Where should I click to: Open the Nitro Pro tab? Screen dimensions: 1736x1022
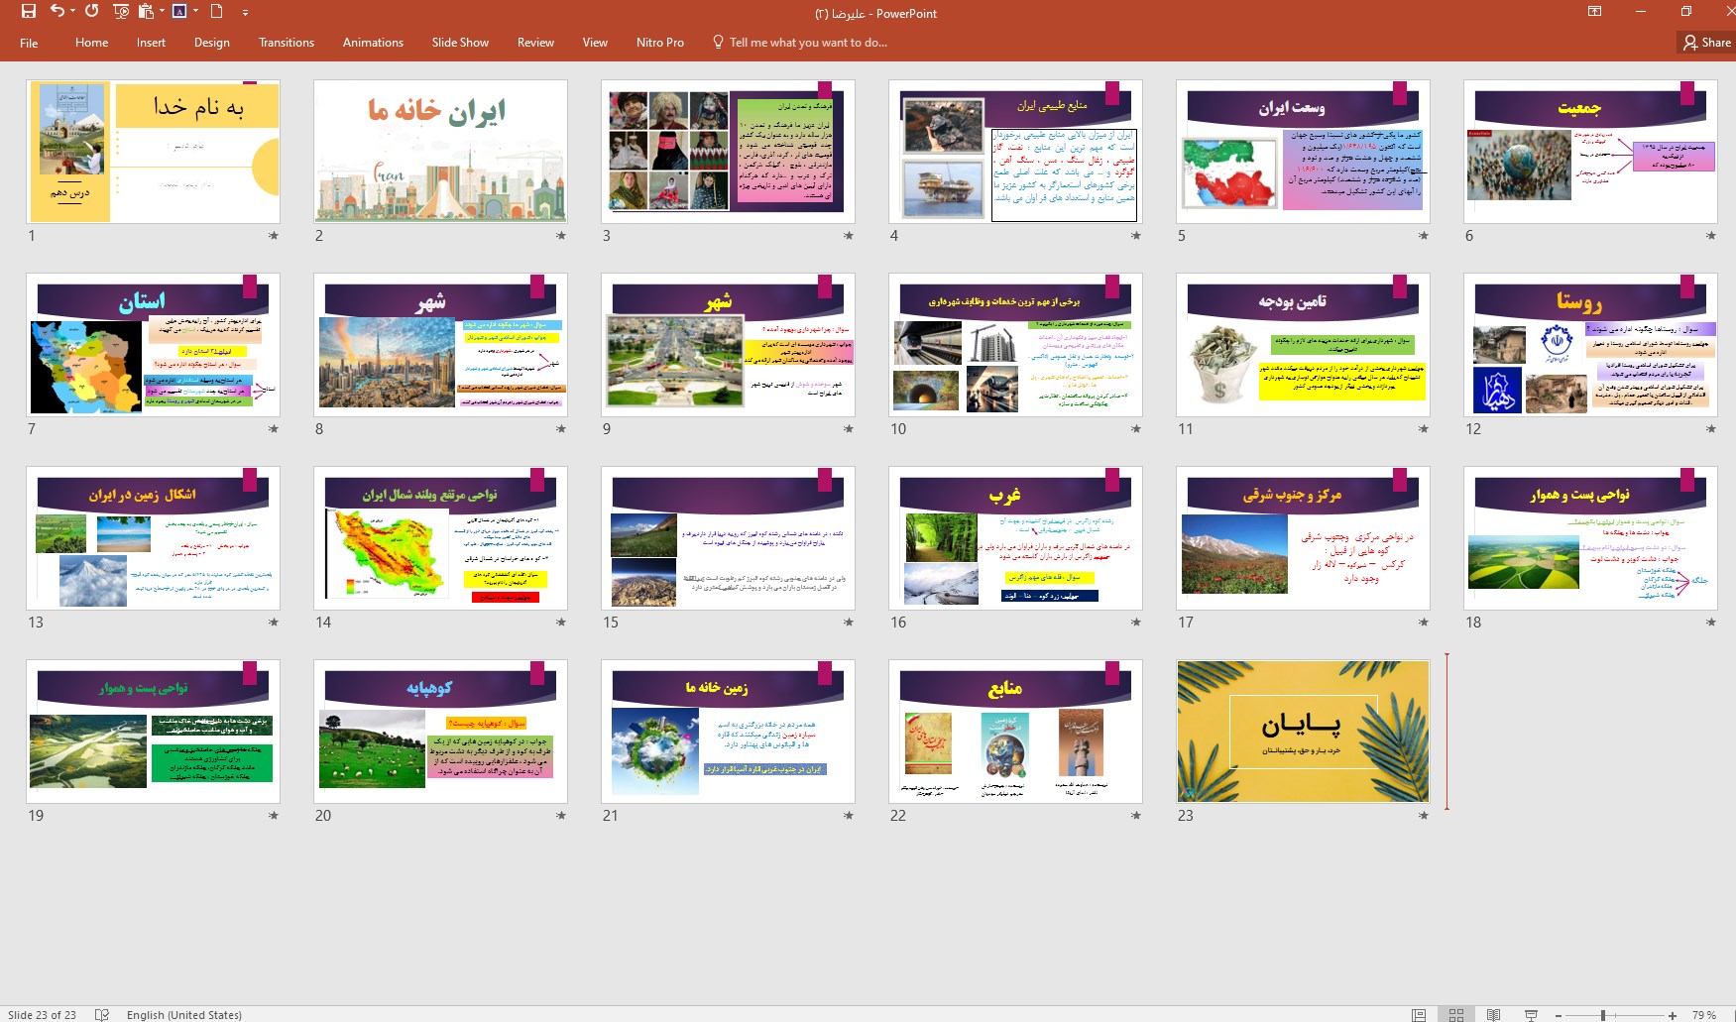click(659, 43)
